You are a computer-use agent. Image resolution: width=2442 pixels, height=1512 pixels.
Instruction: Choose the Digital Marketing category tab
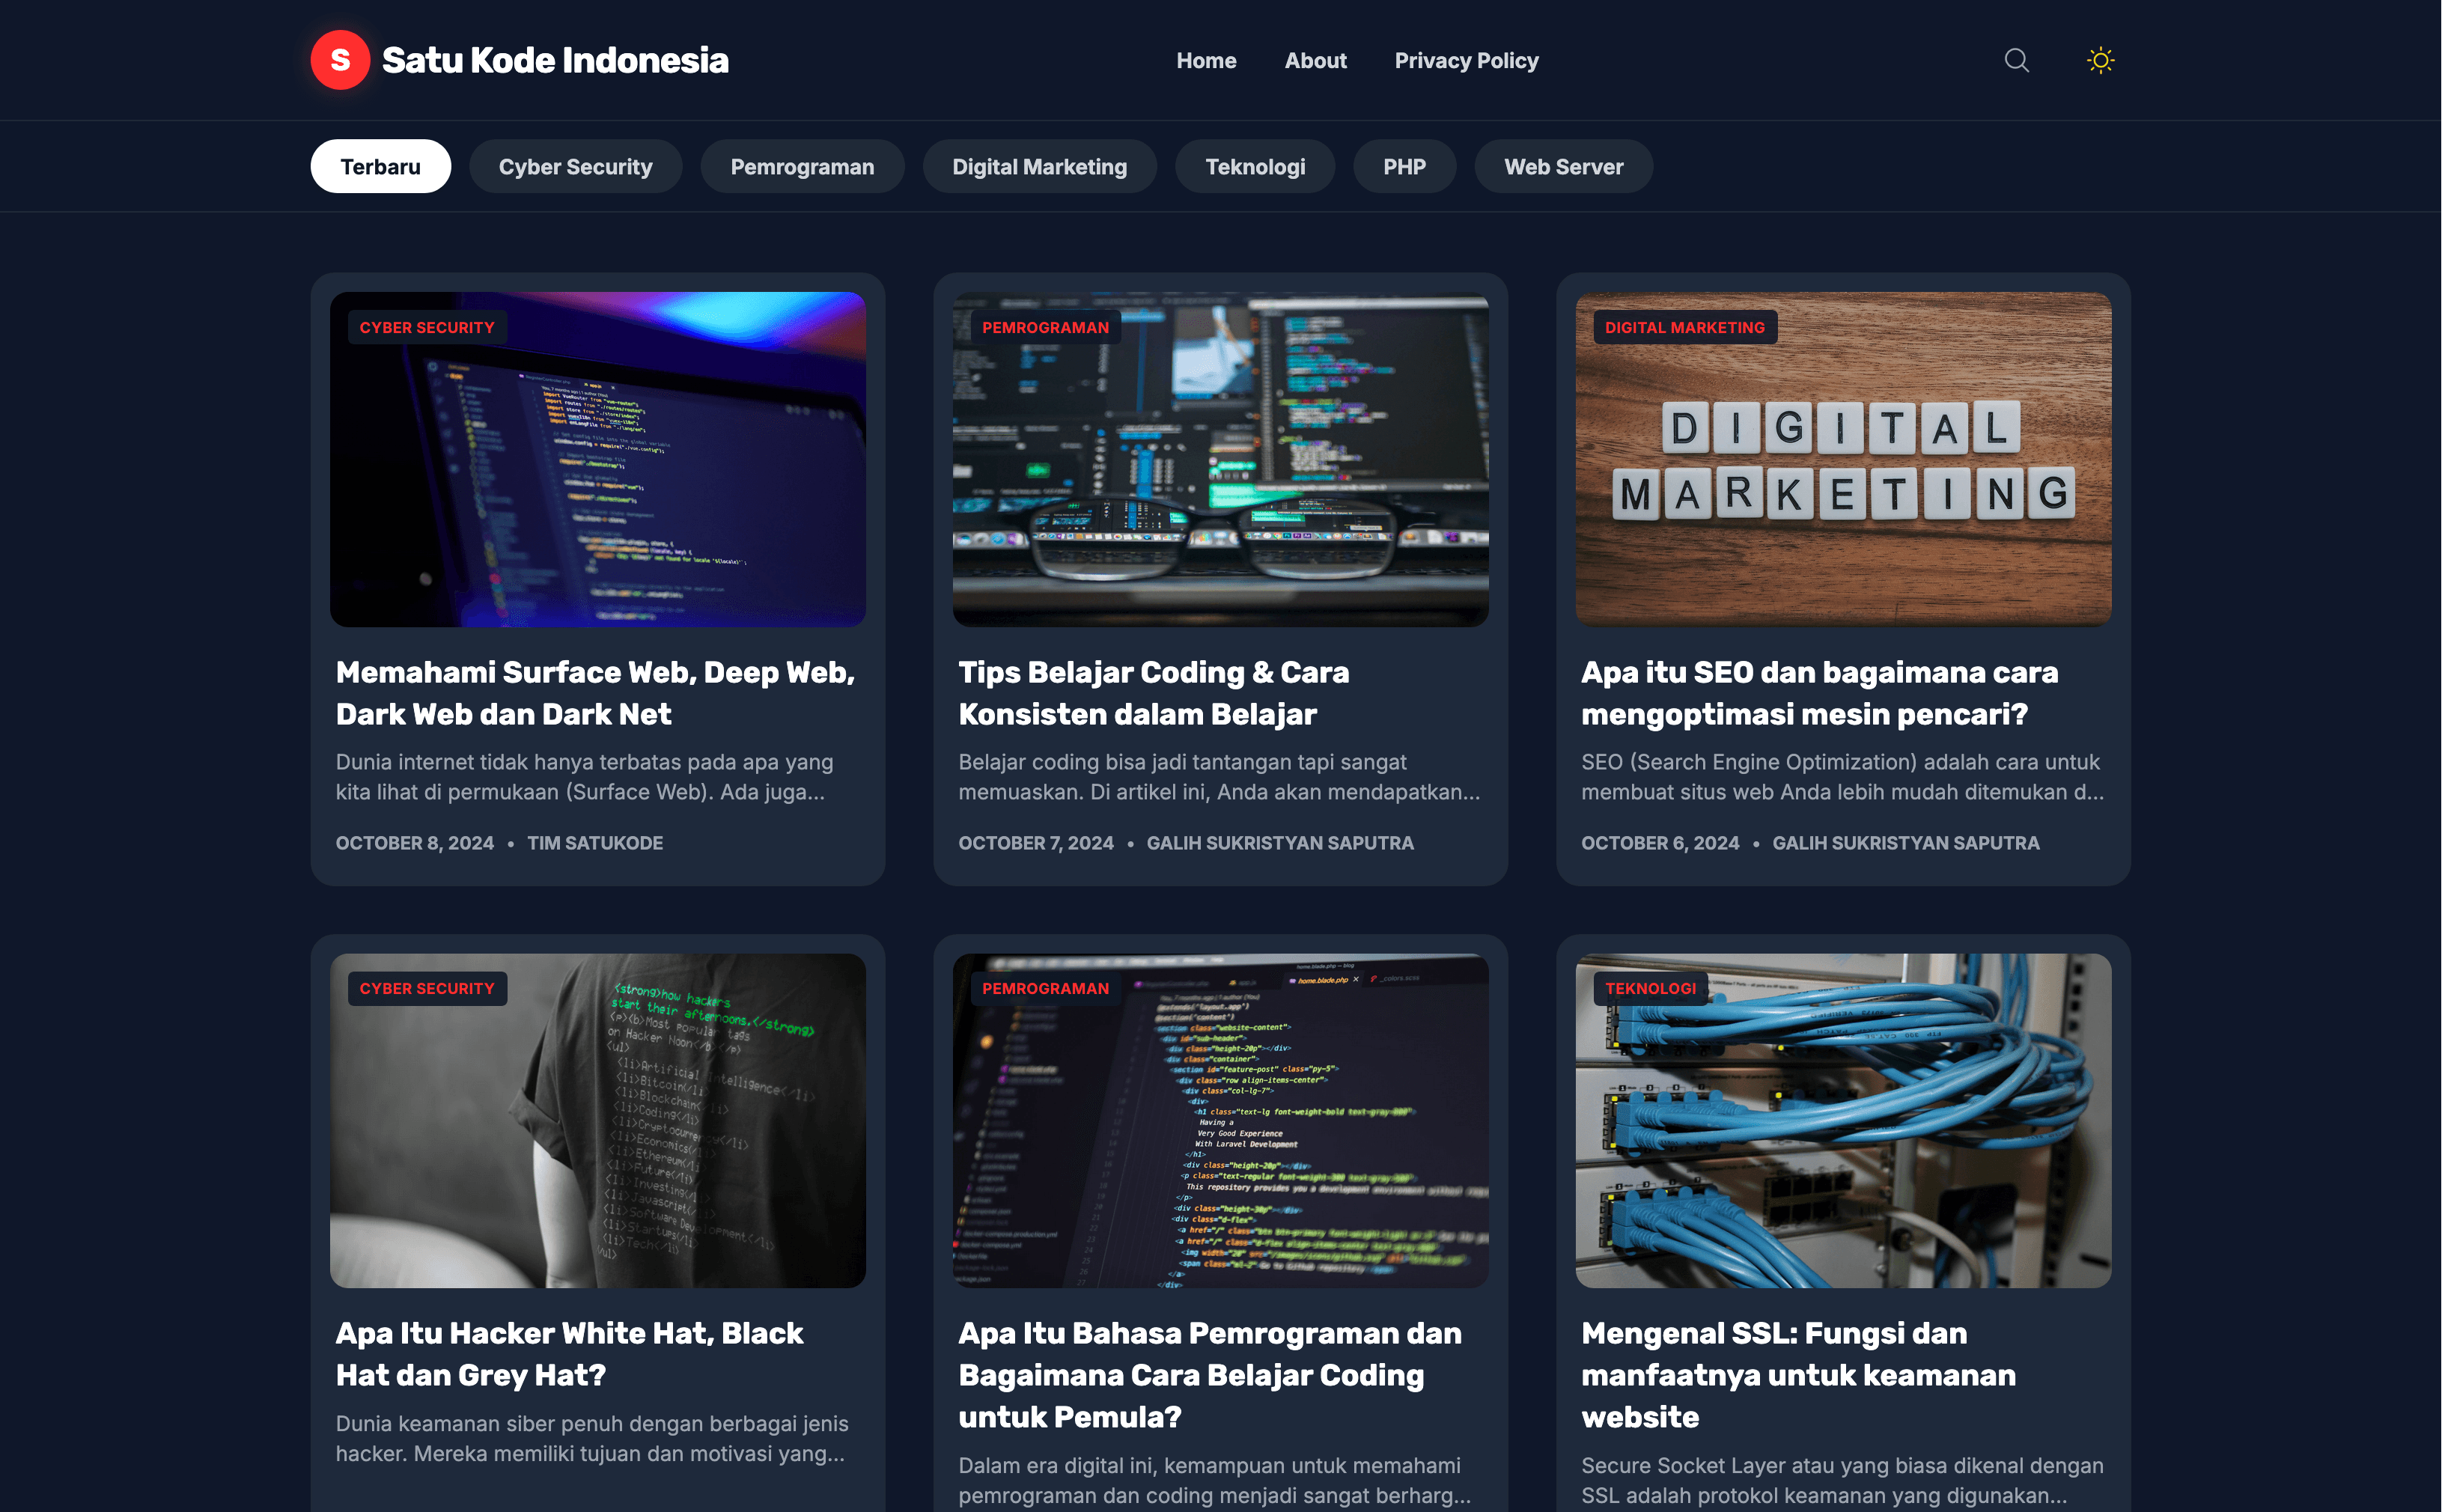point(1039,166)
